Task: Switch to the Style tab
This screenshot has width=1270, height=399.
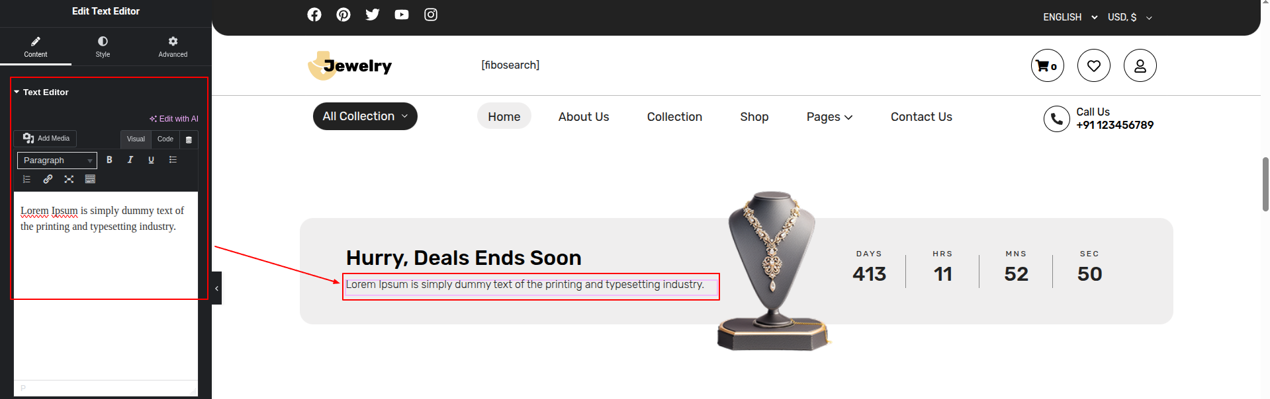Action: pyautogui.click(x=103, y=46)
